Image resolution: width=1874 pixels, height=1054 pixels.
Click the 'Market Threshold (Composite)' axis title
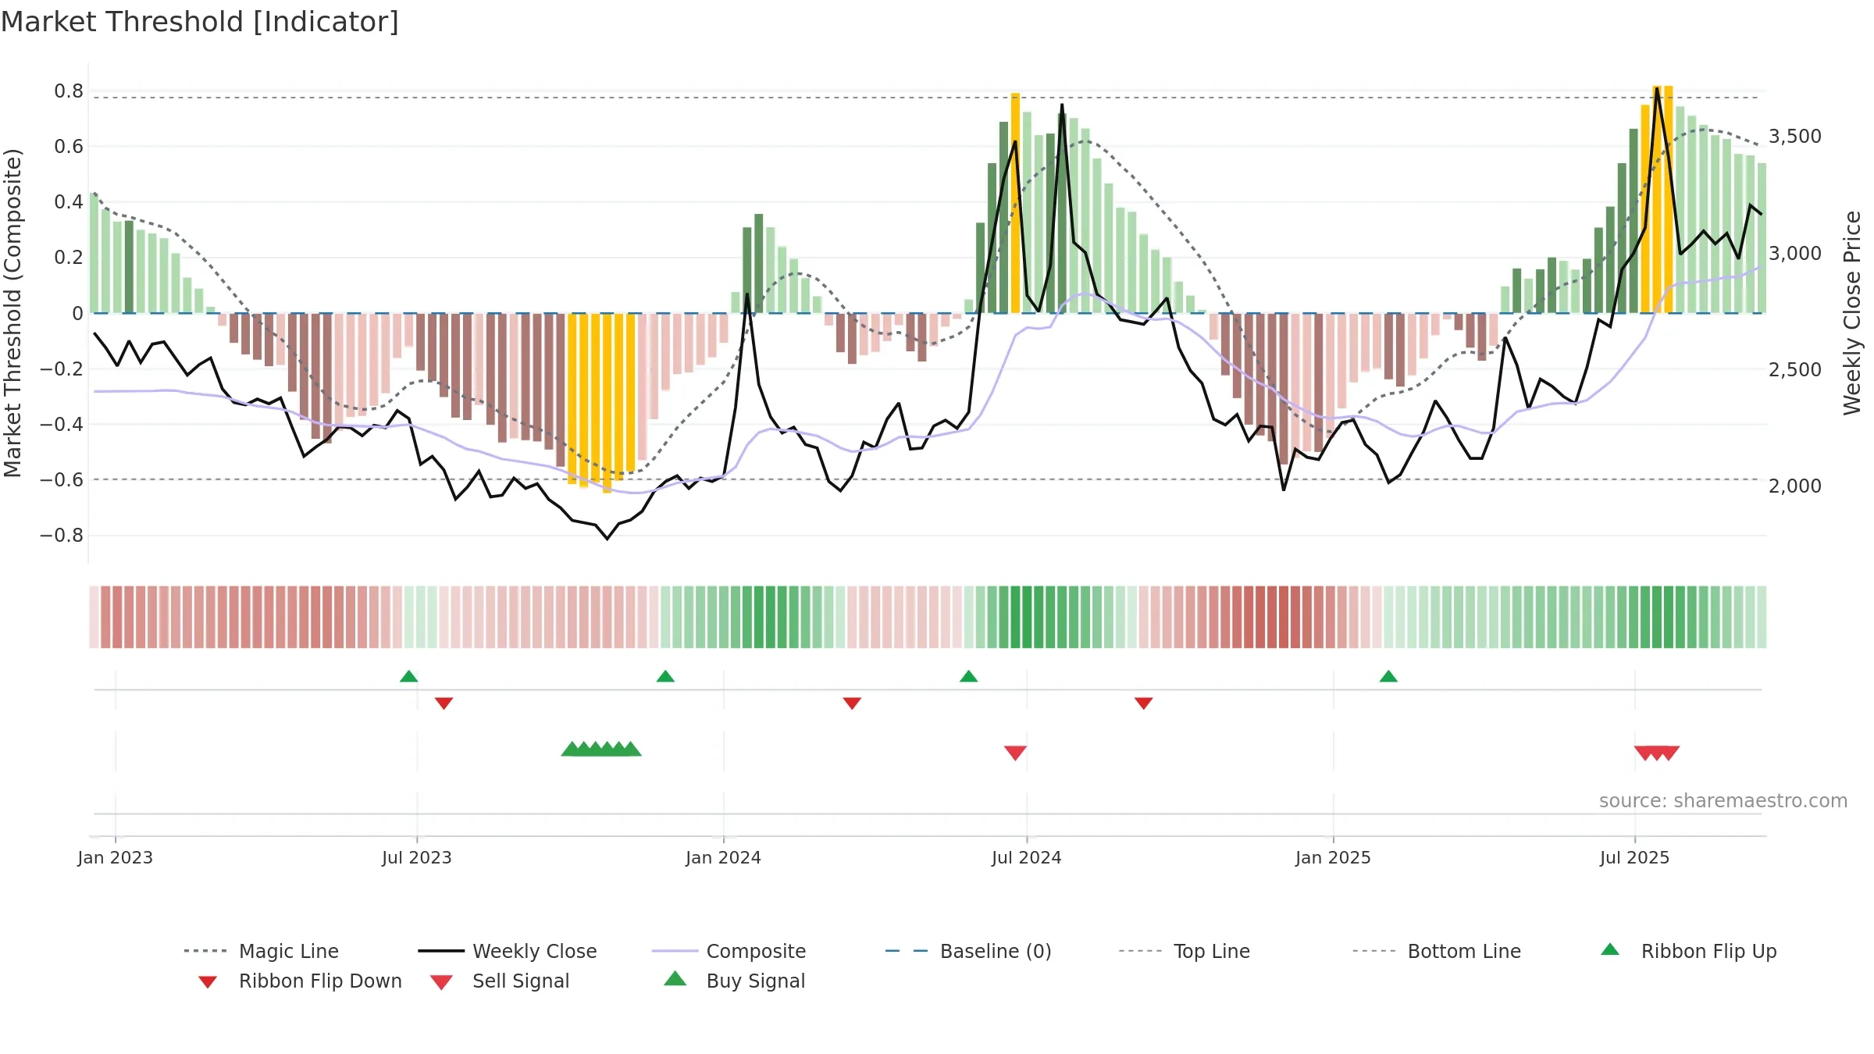point(12,312)
